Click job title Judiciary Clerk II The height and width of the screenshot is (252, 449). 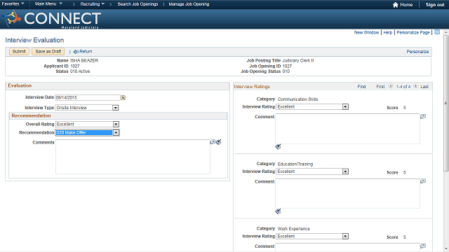(x=298, y=61)
